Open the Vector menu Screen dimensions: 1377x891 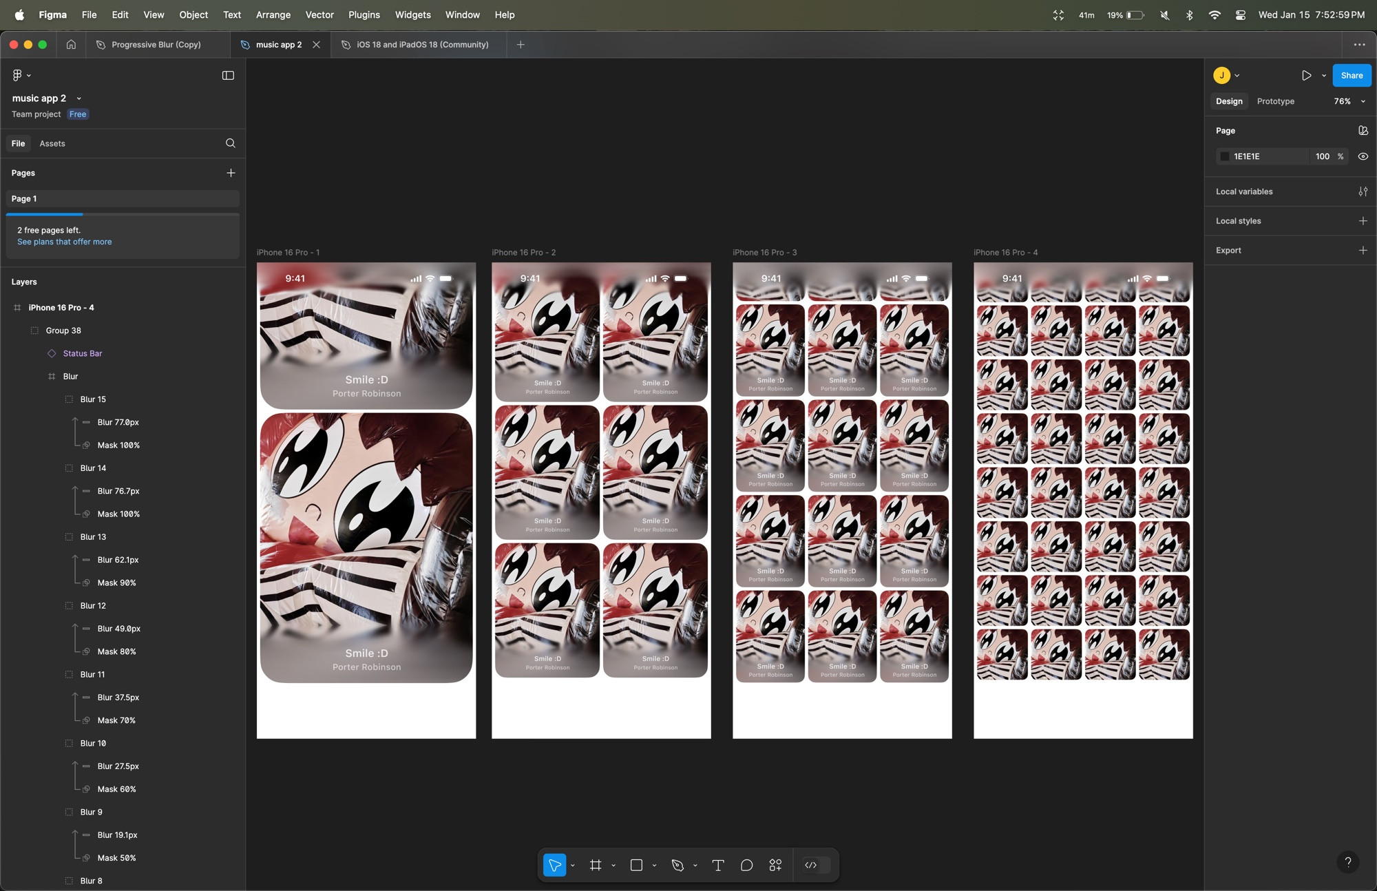click(x=319, y=14)
